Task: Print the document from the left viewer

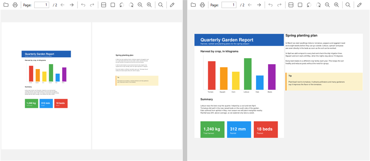Action: pos(15,5)
